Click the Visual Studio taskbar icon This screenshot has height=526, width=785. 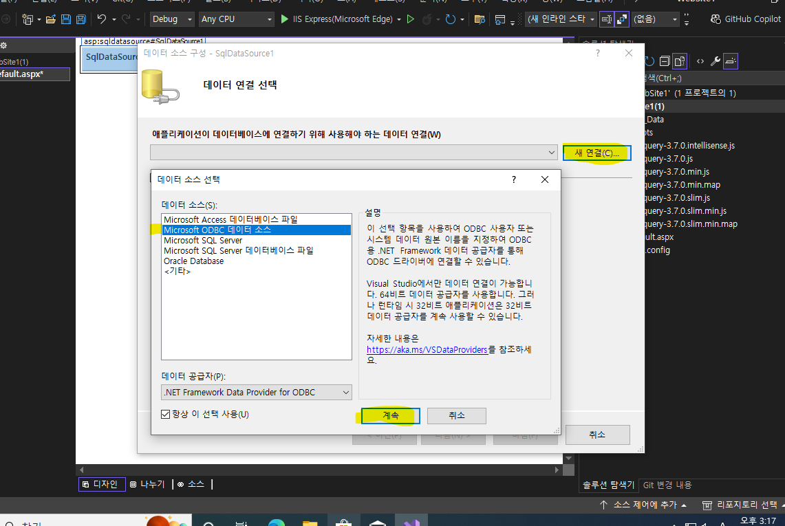pyautogui.click(x=411, y=523)
